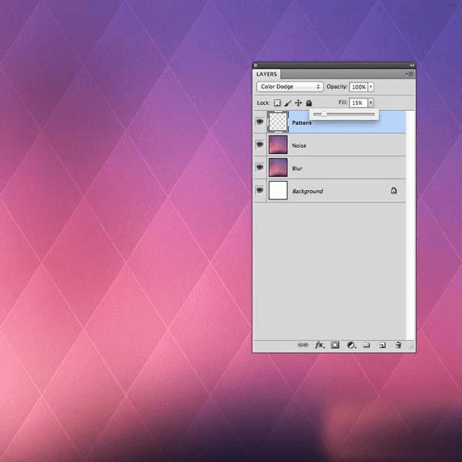
Task: Click the Fill slider handle
Action: [x=323, y=114]
